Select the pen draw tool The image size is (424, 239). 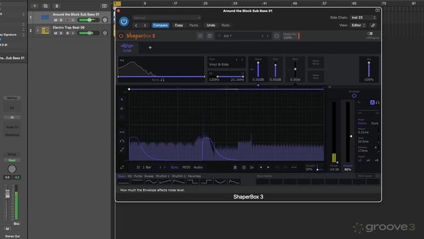click(122, 108)
